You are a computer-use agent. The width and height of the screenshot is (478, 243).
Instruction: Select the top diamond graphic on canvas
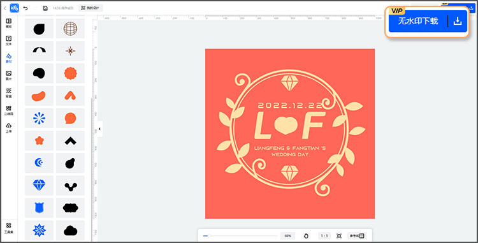[x=289, y=83]
